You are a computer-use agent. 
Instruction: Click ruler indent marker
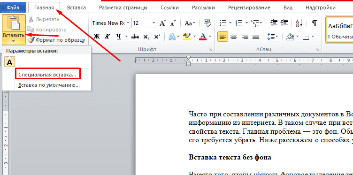(188, 61)
